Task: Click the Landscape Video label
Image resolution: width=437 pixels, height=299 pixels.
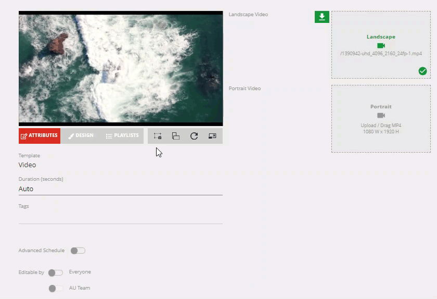Action: 248,15
